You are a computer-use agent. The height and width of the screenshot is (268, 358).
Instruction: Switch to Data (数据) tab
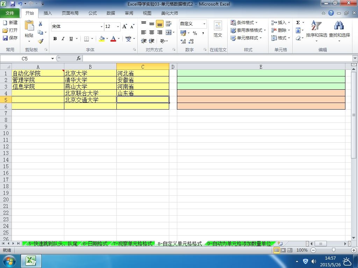tap(111, 13)
